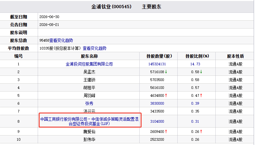This screenshot has height=145, width=256.
Task: Click the 主要股东 heading
Action: pyautogui.click(x=151, y=7)
